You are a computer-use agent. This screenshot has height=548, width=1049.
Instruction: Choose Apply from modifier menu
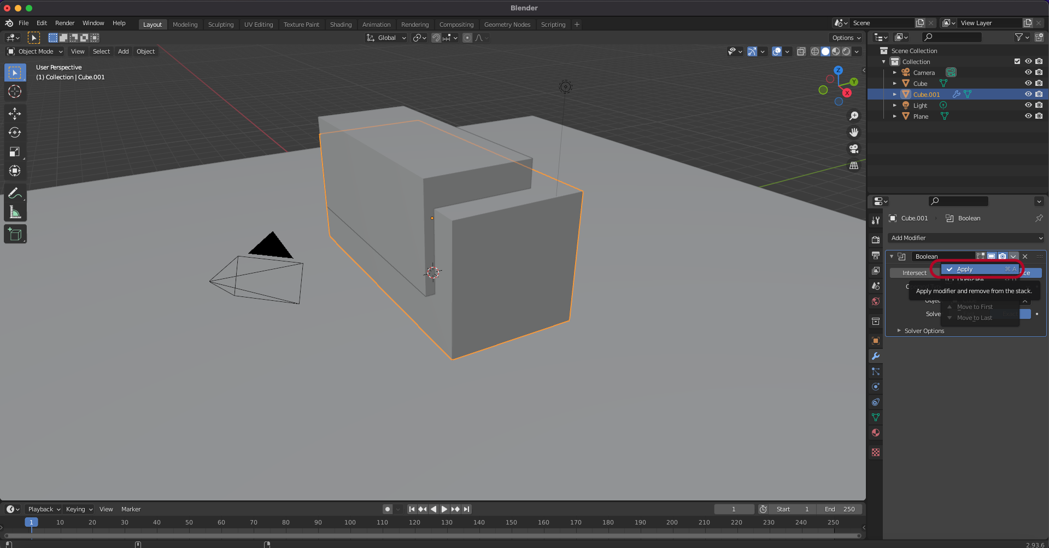(x=980, y=269)
